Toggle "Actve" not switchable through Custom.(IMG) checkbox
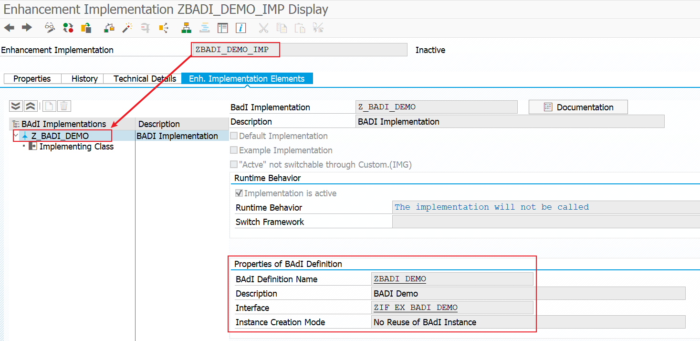The image size is (700, 341). (234, 165)
